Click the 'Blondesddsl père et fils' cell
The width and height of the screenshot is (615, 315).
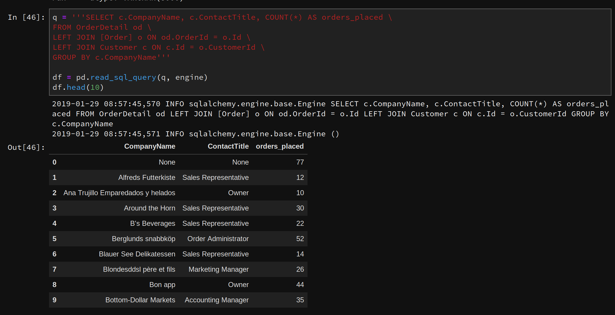coord(139,269)
